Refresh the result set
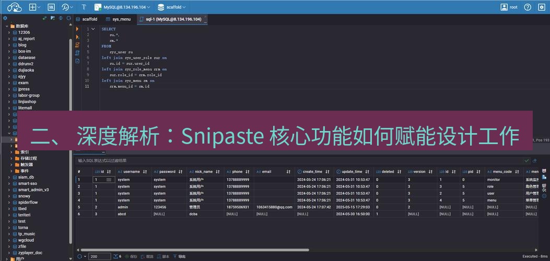Viewport: 550px width, 261px height. click(x=79, y=256)
